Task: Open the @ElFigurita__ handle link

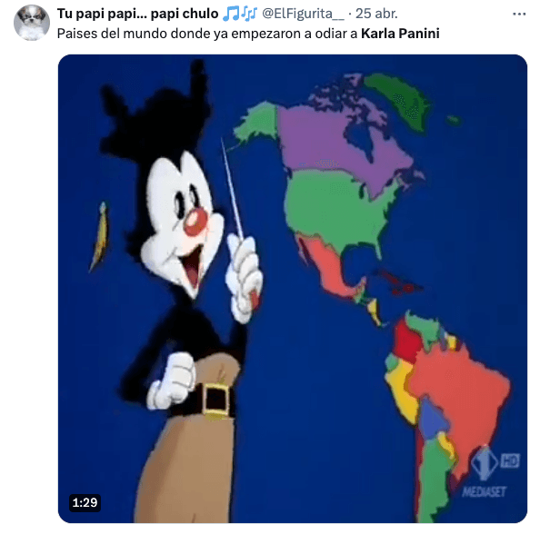Action: coord(303,14)
